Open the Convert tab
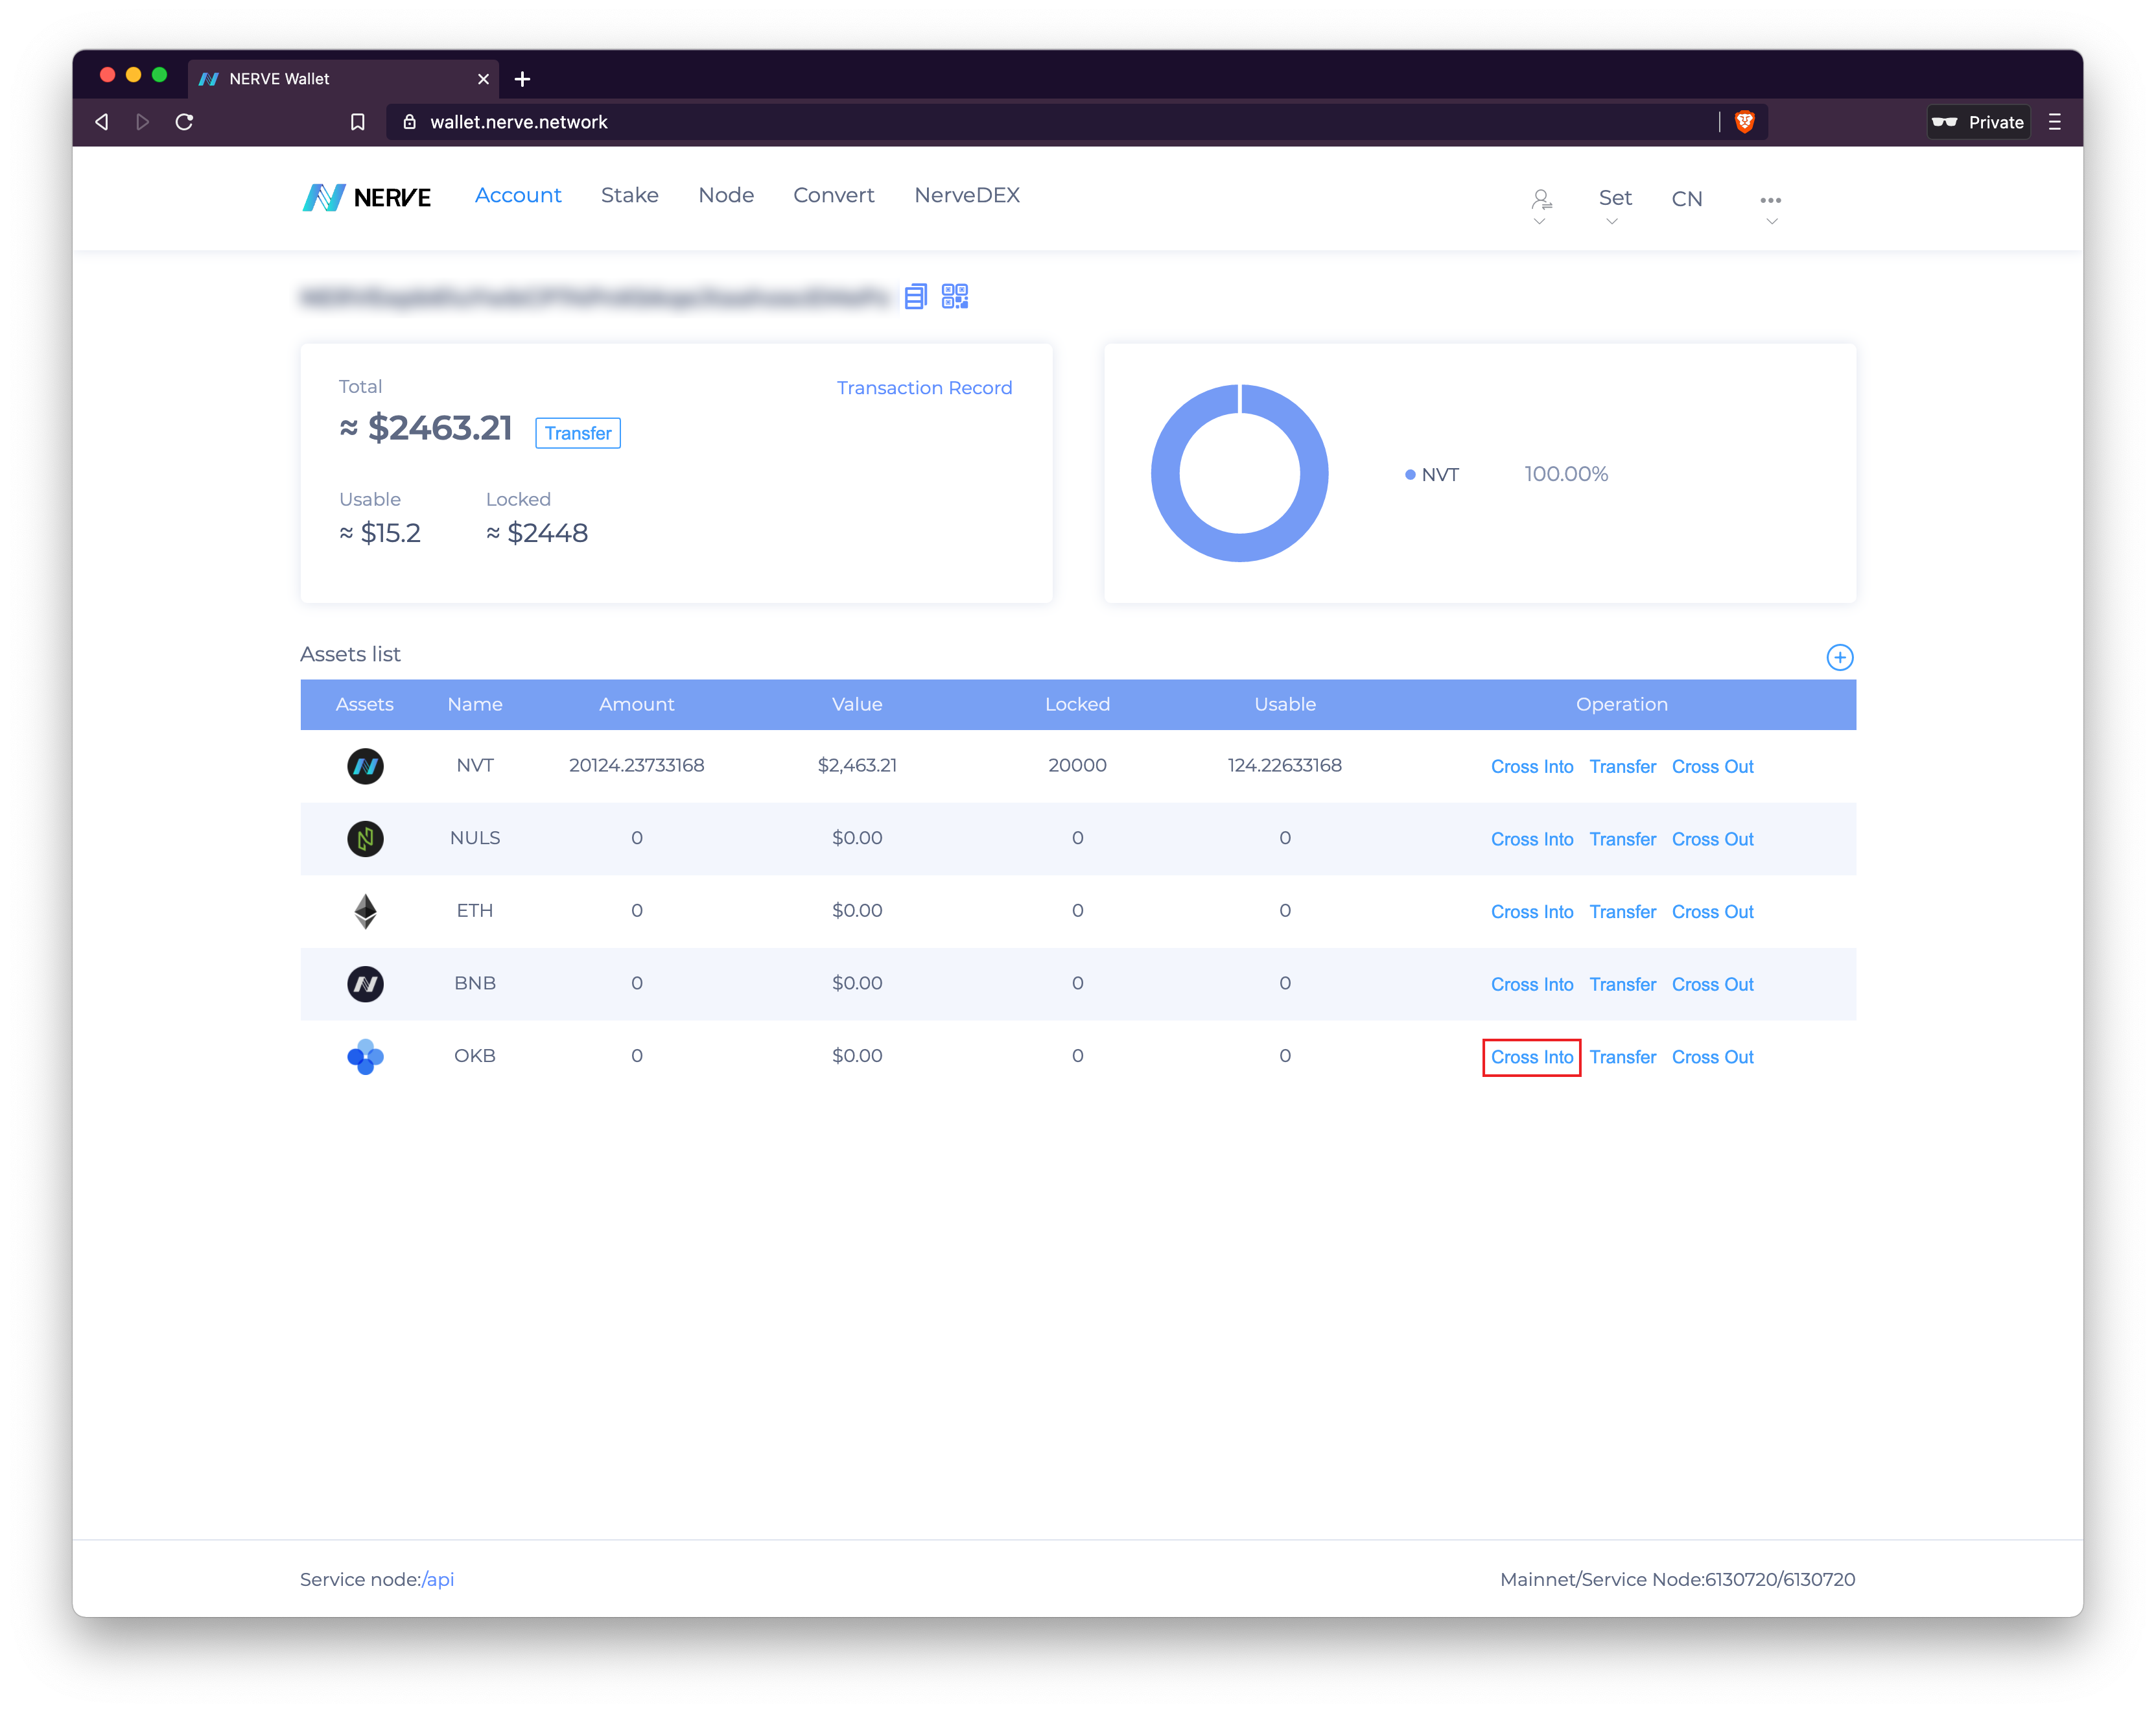This screenshot has height=1713, width=2156. click(x=833, y=196)
